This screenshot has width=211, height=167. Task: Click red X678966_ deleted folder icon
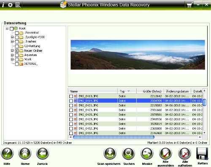tap(21, 64)
